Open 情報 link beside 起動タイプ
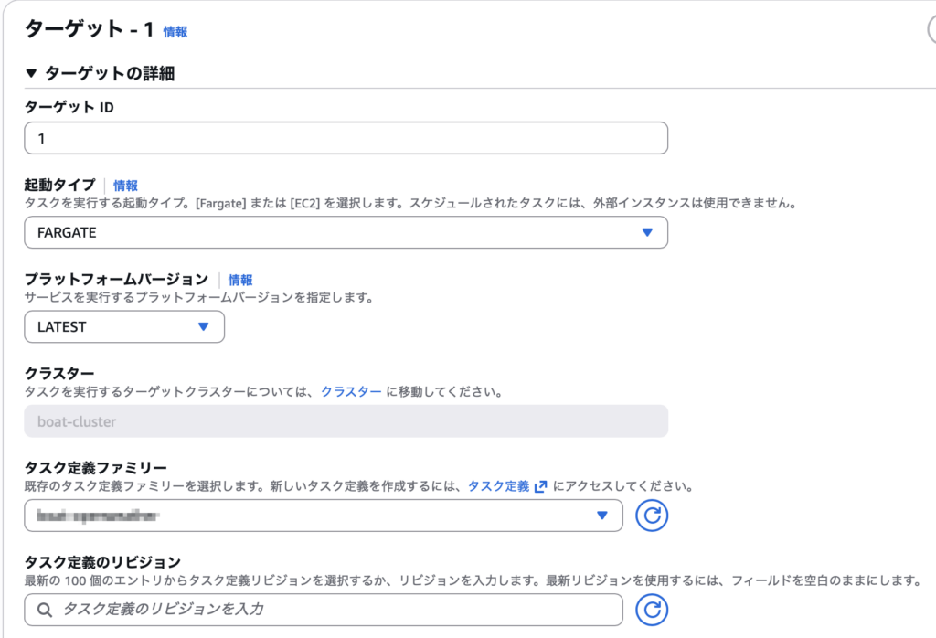Screen dimensions: 936x638 click(125, 186)
